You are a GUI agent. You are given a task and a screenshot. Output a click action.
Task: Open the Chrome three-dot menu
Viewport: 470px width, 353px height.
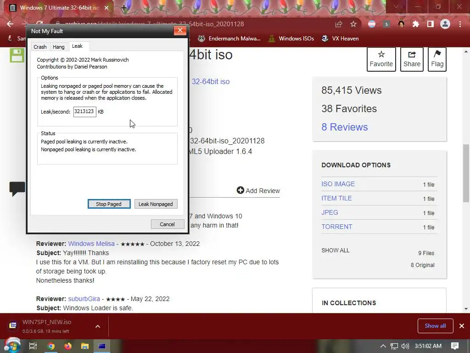460,24
